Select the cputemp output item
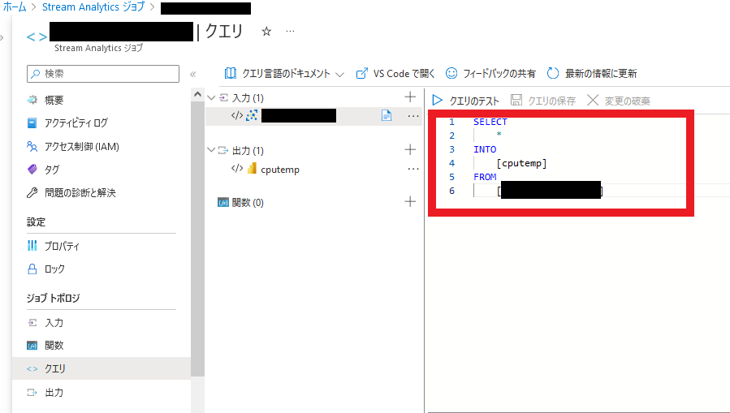Viewport: 730px width, 413px height. [280, 169]
